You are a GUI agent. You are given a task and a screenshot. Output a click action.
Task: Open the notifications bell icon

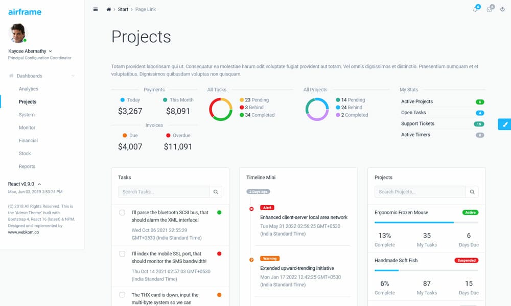(x=475, y=9)
